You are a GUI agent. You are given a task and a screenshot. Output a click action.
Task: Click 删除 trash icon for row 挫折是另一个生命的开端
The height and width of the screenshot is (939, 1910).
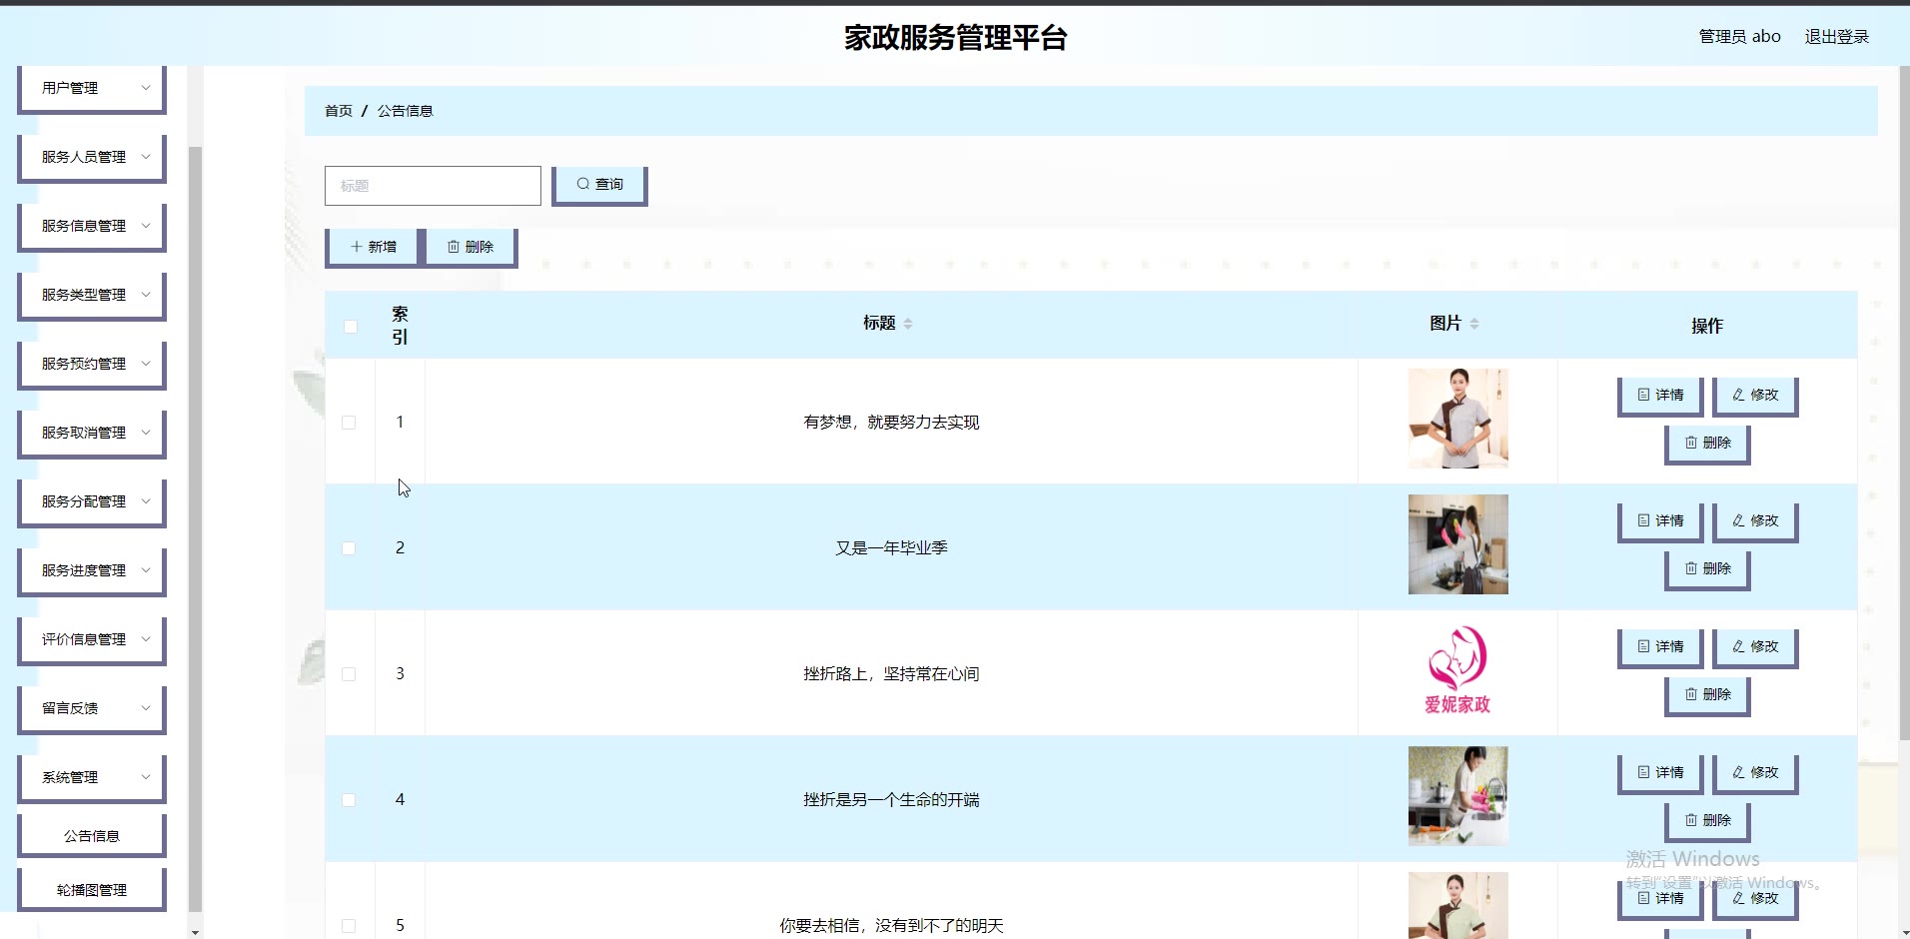pos(1691,820)
